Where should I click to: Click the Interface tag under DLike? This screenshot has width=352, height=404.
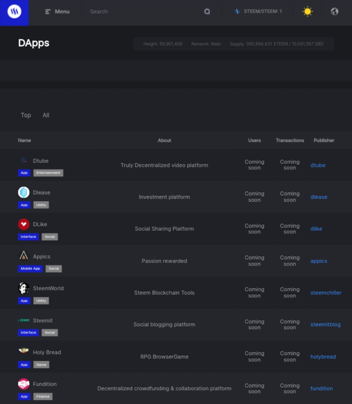tap(28, 237)
